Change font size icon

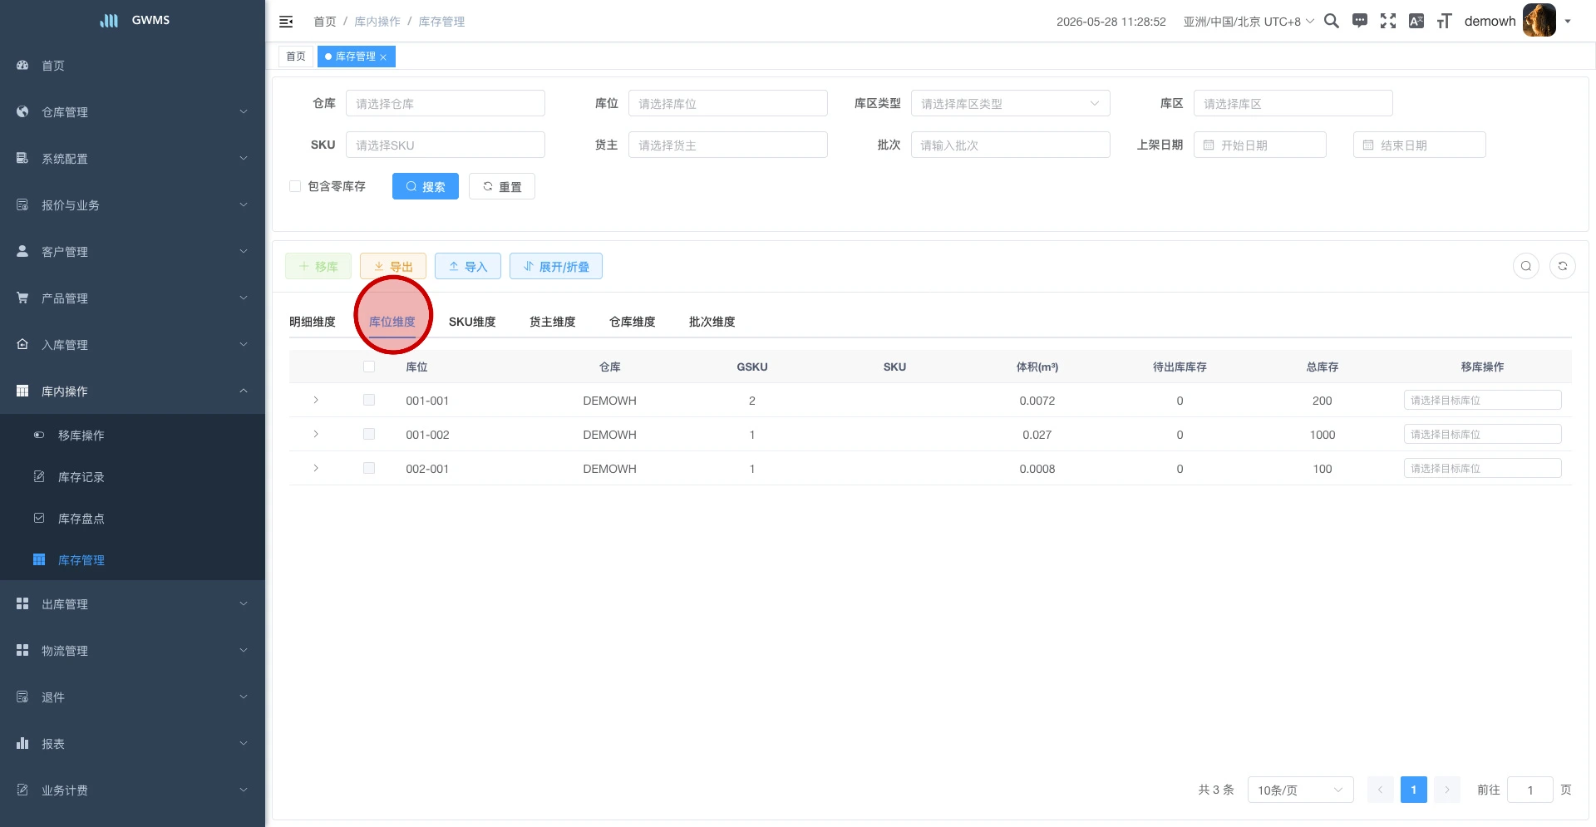pyautogui.click(x=1445, y=22)
